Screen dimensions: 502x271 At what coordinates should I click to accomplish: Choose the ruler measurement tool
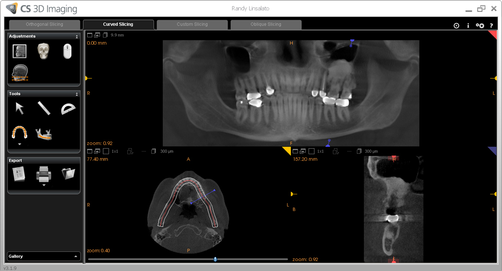coord(44,108)
